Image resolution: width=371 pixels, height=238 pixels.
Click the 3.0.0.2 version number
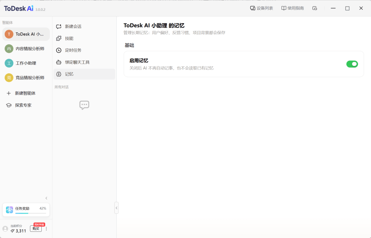click(x=40, y=10)
